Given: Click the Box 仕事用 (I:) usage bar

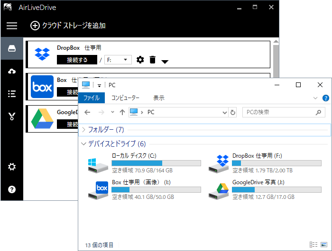Looking at the screenshot, I should click(156, 190).
